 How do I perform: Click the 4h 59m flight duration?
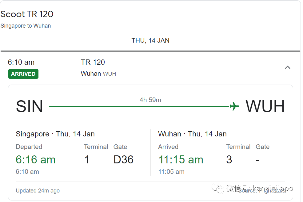click(x=150, y=100)
